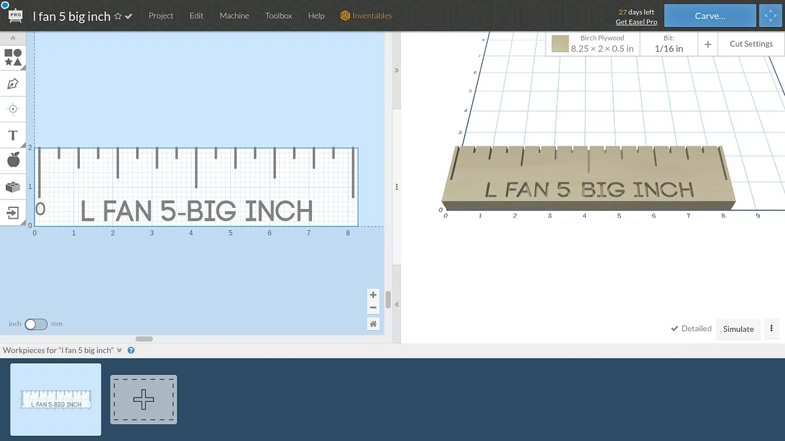The height and width of the screenshot is (441, 785).
Task: Select the Pen drawing tool
Action: pyautogui.click(x=12, y=84)
